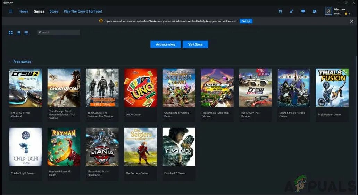This screenshot has height=195, width=358.
Task: Open the Store tab
Action: (x=54, y=11)
